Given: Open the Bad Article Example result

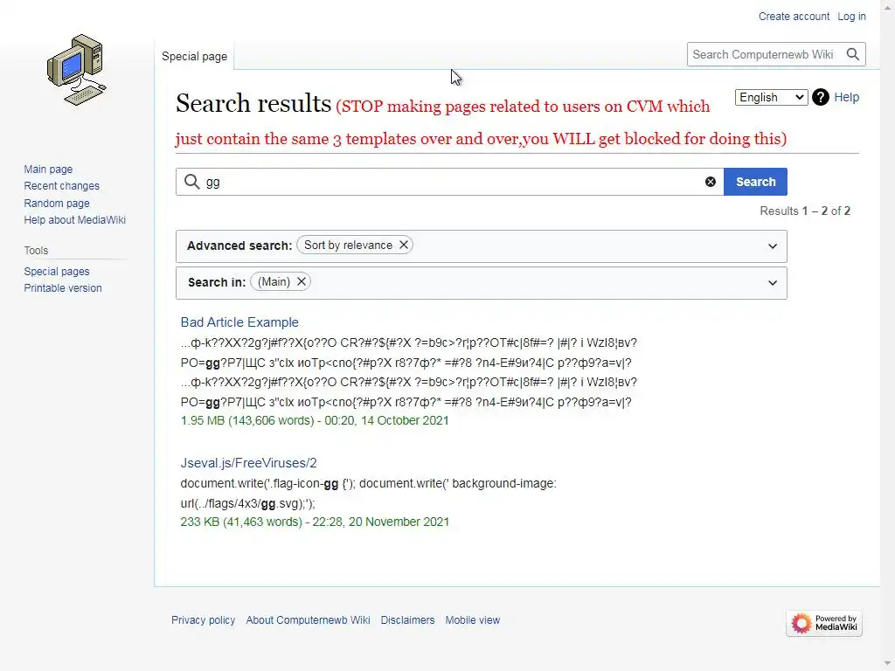Looking at the screenshot, I should pyautogui.click(x=239, y=322).
